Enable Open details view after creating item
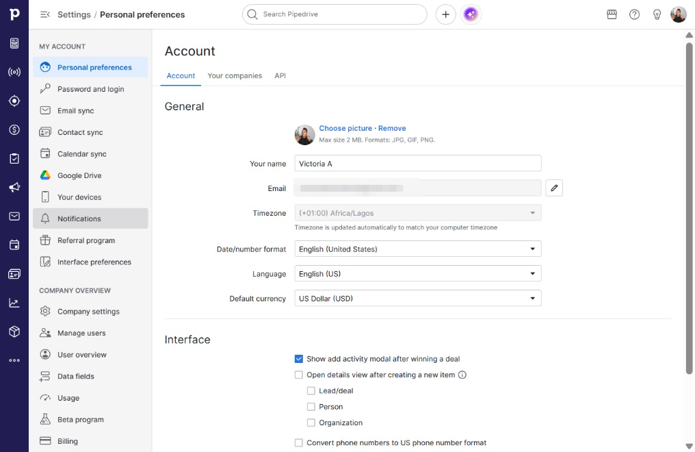The width and height of the screenshot is (695, 452). pyautogui.click(x=299, y=375)
